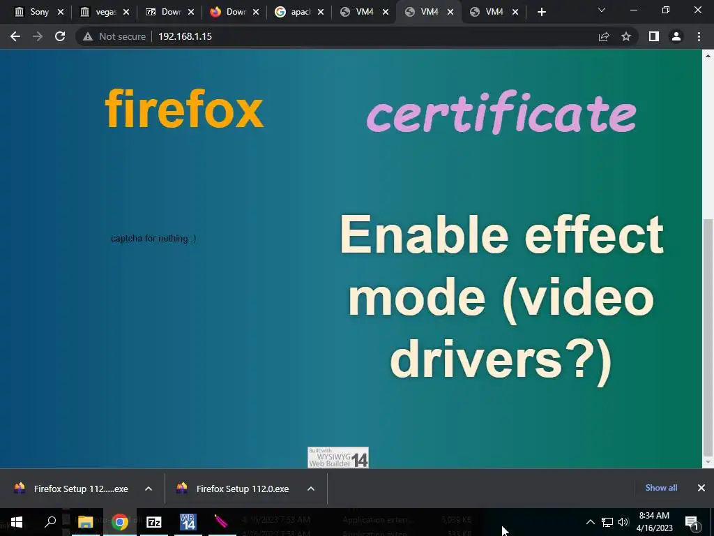Image resolution: width=714 pixels, height=536 pixels.
Task: Open the Chrome three-dot menu
Action: pos(699,36)
